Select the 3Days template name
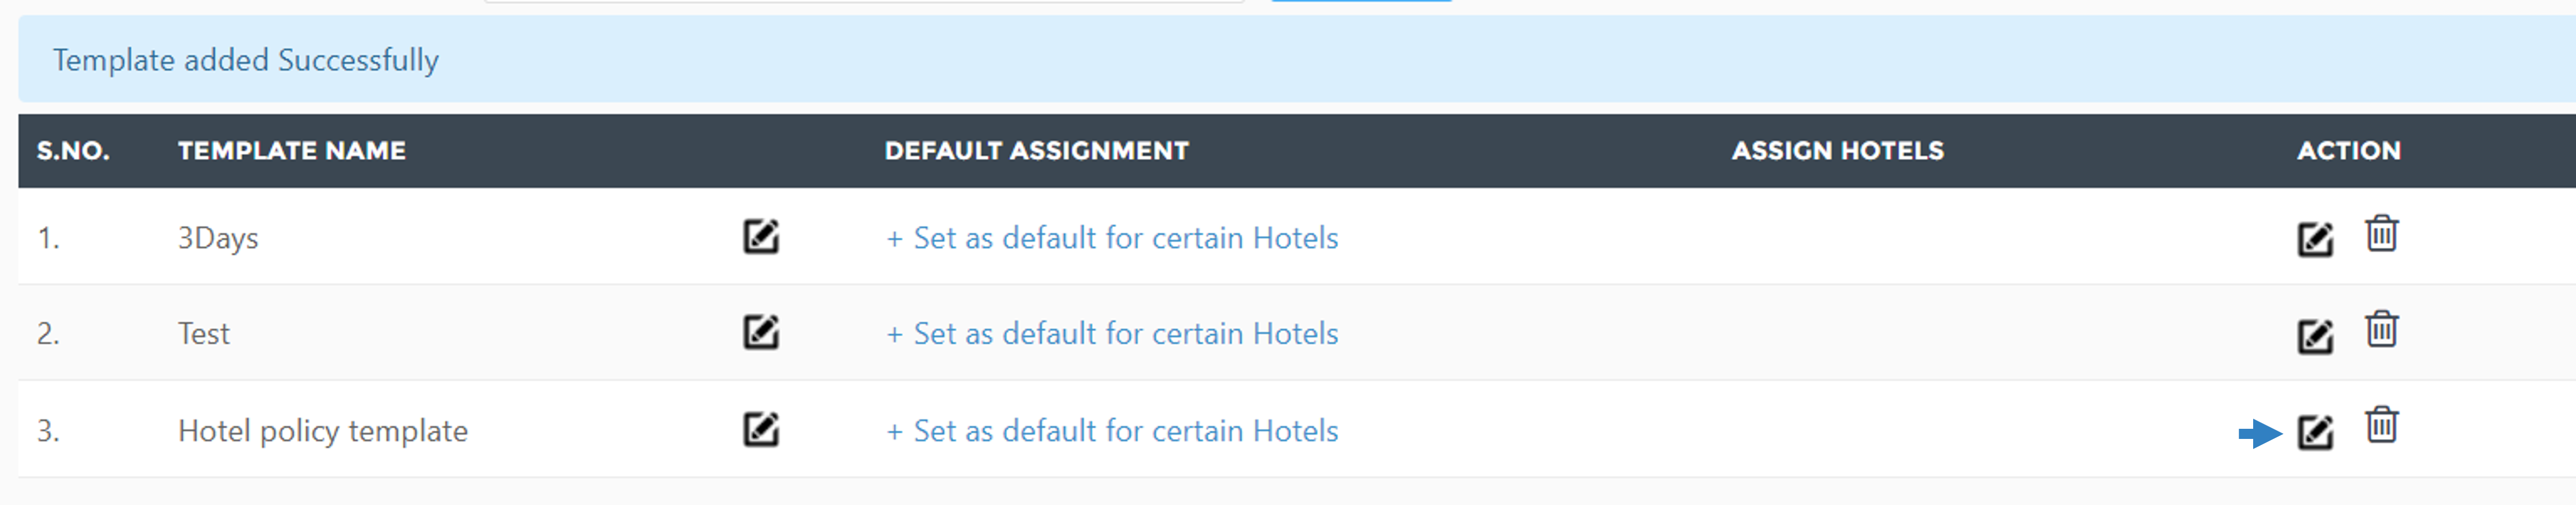Screen dimensions: 2576x505 point(218,237)
